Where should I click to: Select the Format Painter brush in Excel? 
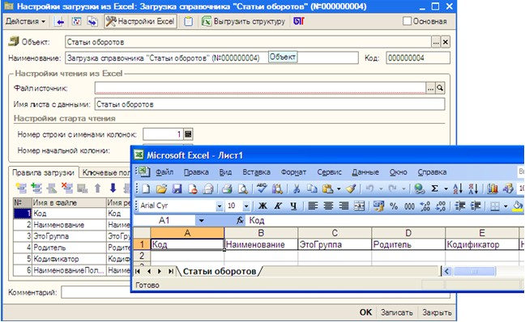(x=351, y=189)
